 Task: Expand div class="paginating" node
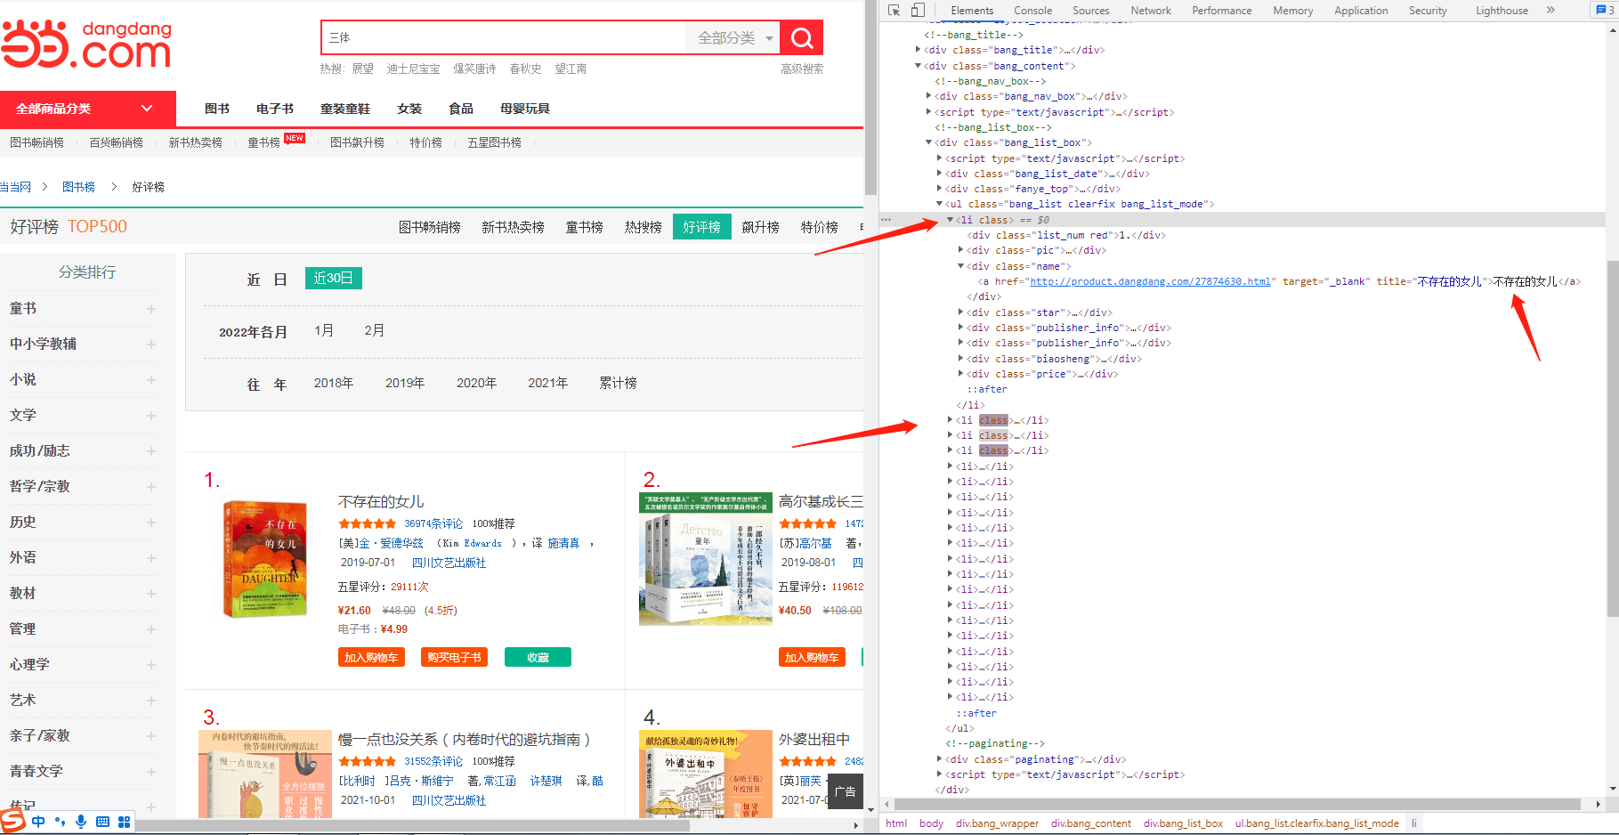click(x=939, y=758)
